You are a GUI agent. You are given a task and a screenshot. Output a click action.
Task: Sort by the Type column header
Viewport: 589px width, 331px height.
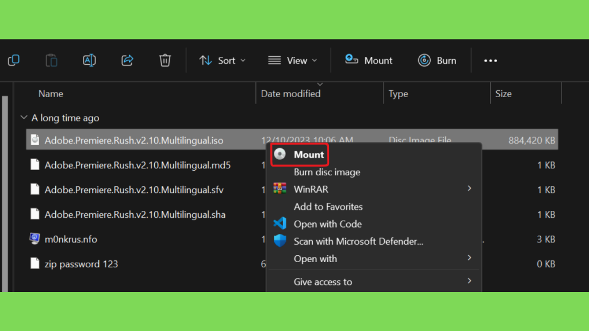click(398, 94)
